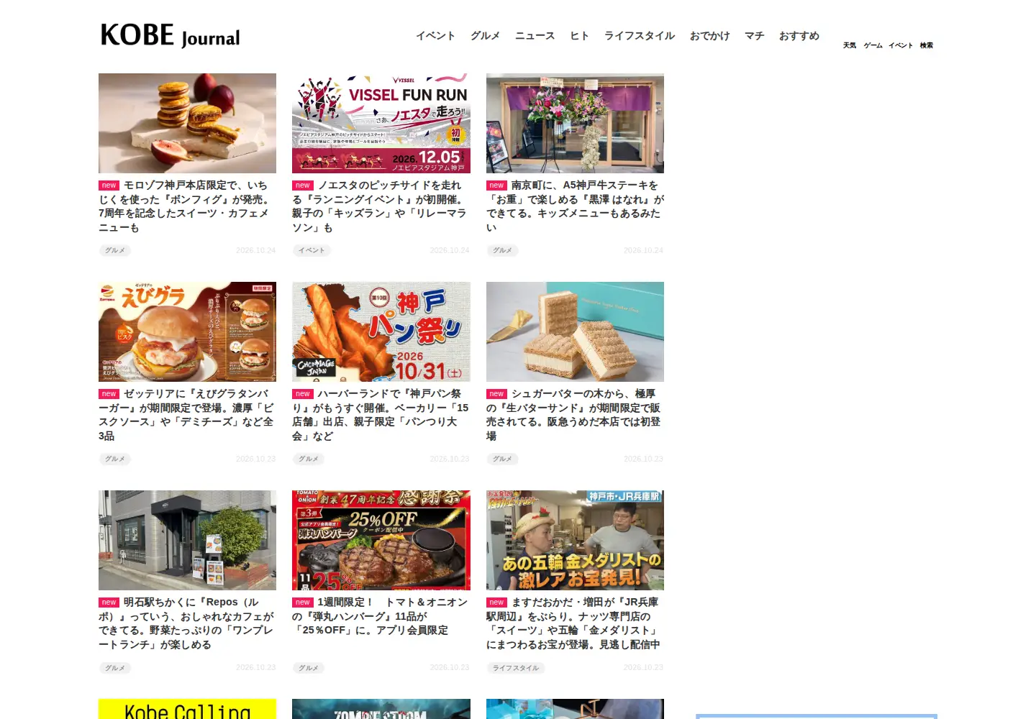View the 南京町 storefront with flowers photo

pyautogui.click(x=575, y=123)
